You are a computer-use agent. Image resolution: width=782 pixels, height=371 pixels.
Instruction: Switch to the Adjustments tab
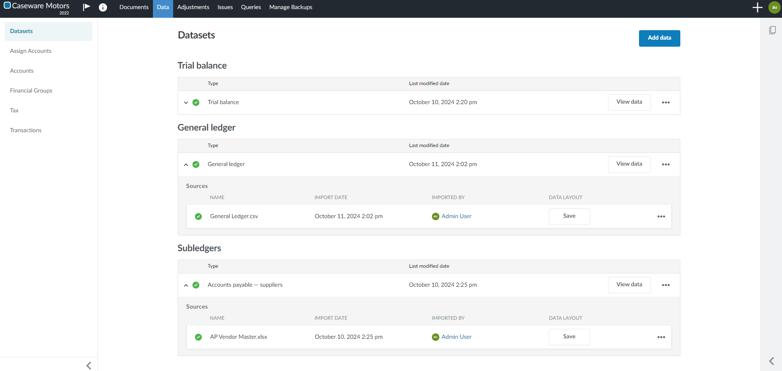coord(193,7)
